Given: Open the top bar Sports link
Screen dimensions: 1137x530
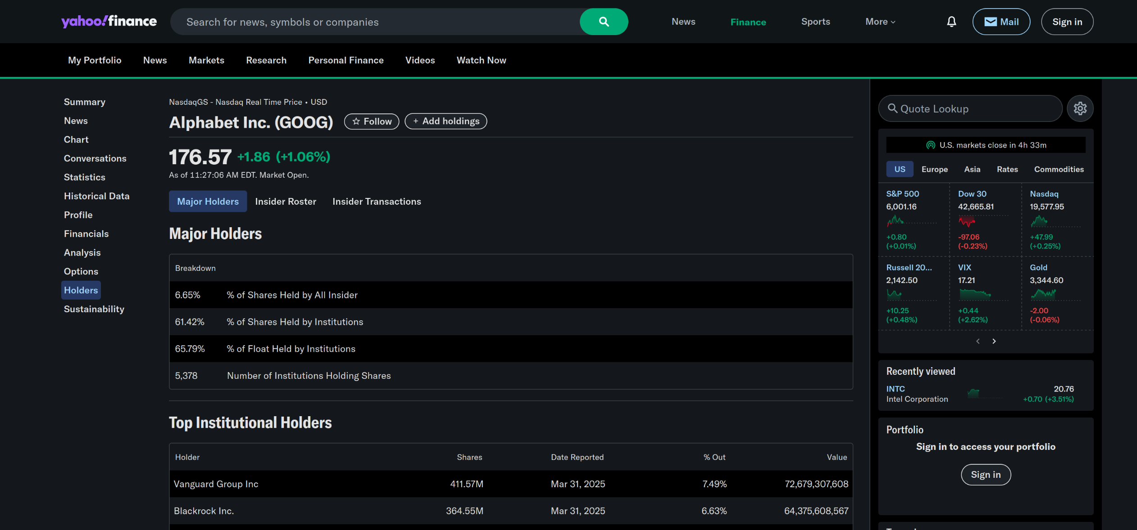Looking at the screenshot, I should tap(815, 22).
